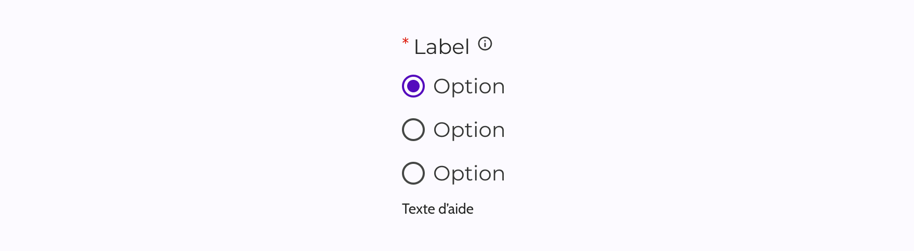Click the helper caption under the radio group

(437, 209)
